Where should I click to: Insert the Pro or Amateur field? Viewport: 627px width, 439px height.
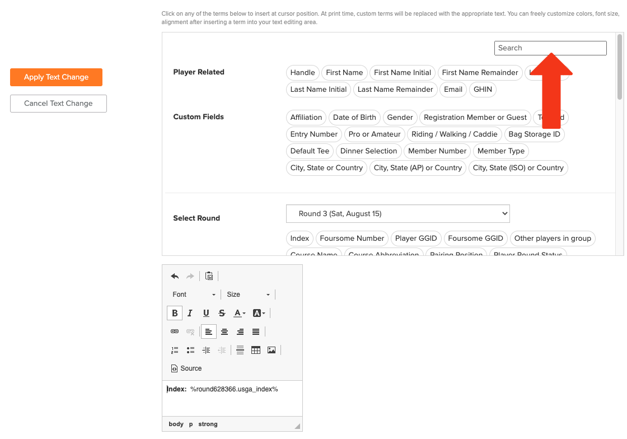pos(375,134)
